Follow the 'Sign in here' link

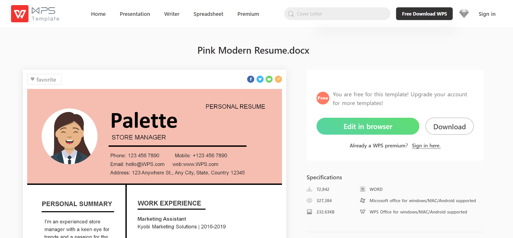point(426,146)
